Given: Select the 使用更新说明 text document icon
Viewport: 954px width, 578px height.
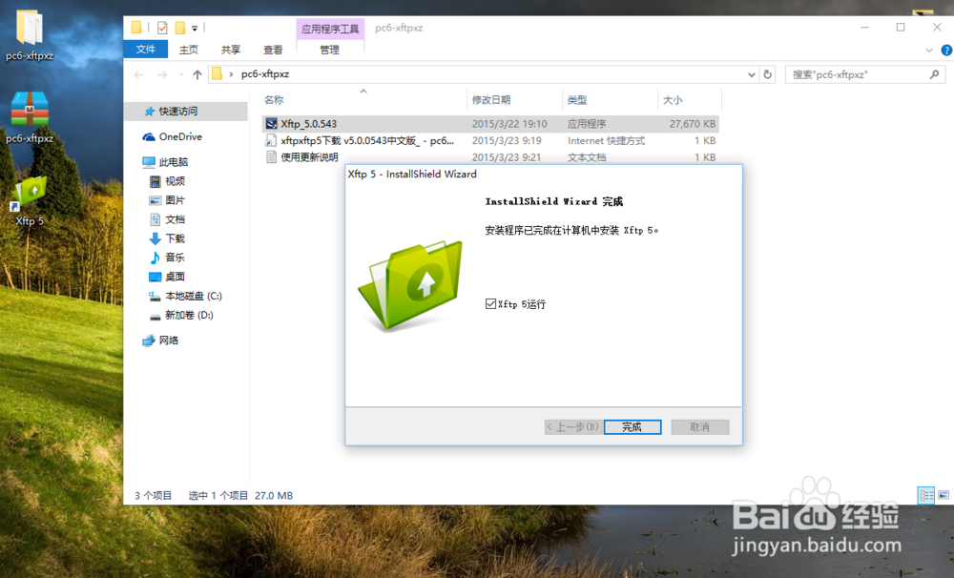Looking at the screenshot, I should pyautogui.click(x=271, y=157).
